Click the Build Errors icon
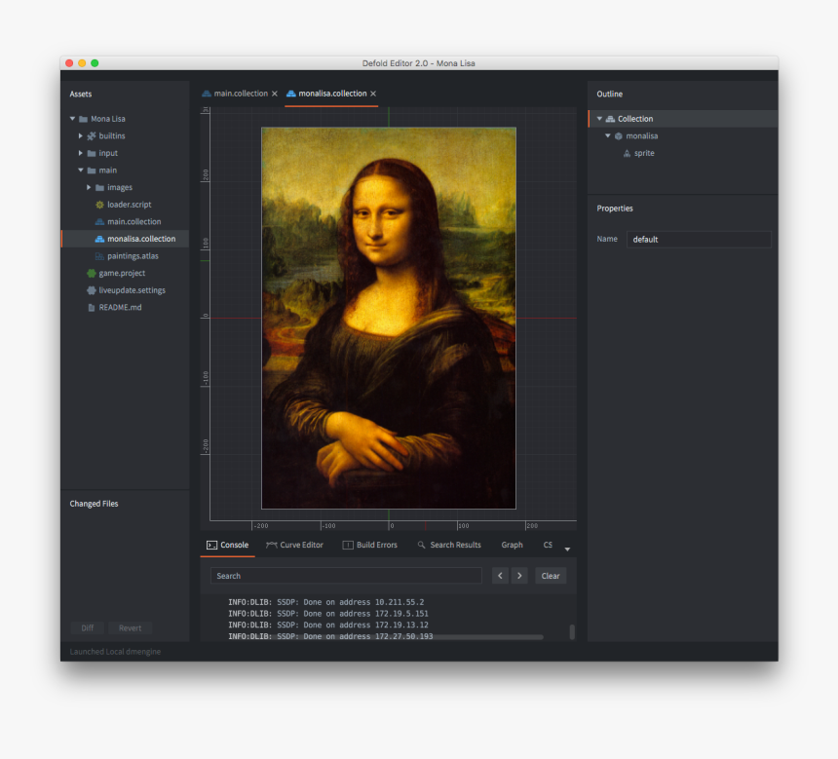Viewport: 838px width, 759px height. 348,546
